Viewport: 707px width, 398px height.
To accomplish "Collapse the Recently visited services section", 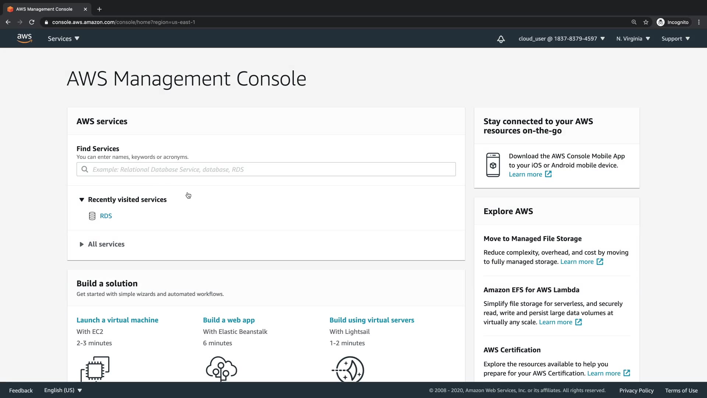I will pos(82,200).
